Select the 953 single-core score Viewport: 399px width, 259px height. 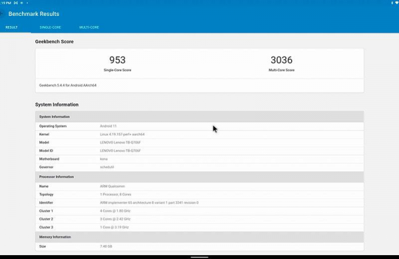117,60
